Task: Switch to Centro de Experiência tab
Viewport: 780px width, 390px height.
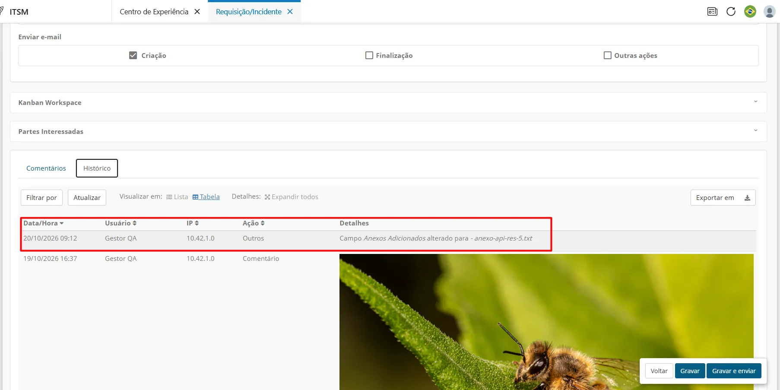Action: pos(154,12)
